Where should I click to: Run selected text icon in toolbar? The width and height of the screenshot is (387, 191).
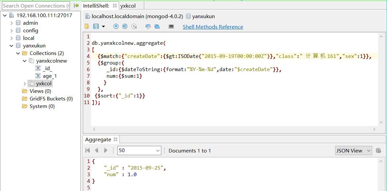[134, 26]
